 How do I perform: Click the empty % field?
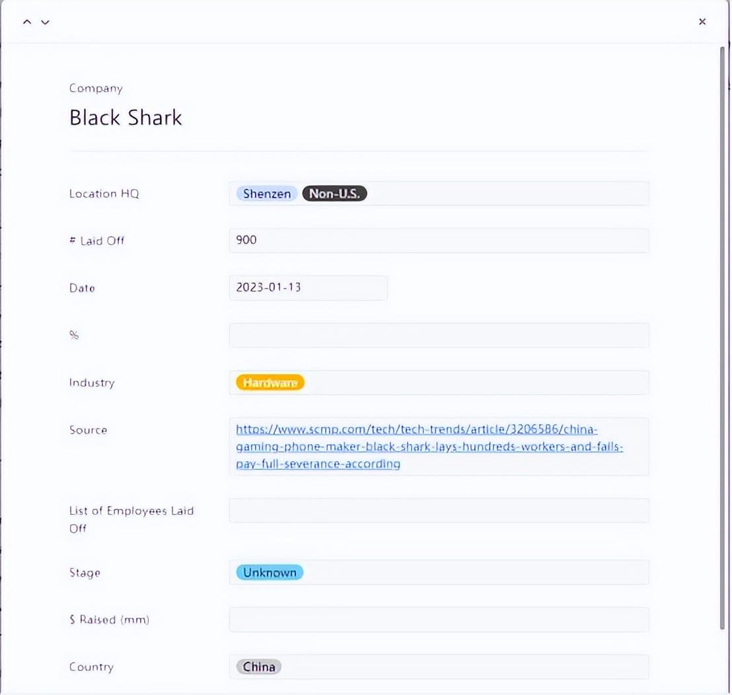[x=439, y=335]
